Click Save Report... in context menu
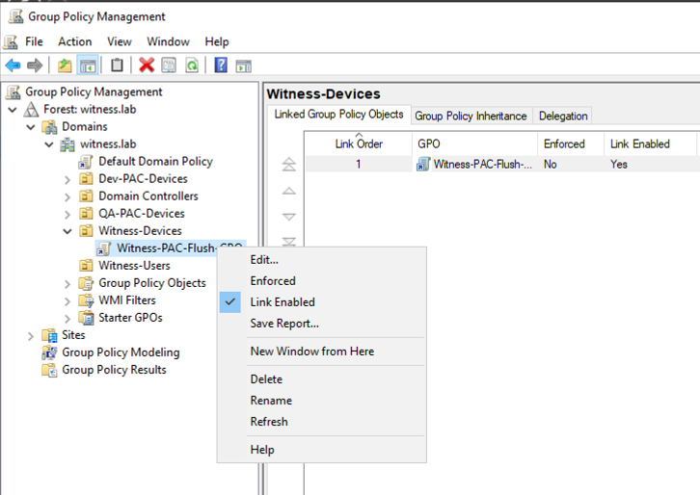 (283, 323)
